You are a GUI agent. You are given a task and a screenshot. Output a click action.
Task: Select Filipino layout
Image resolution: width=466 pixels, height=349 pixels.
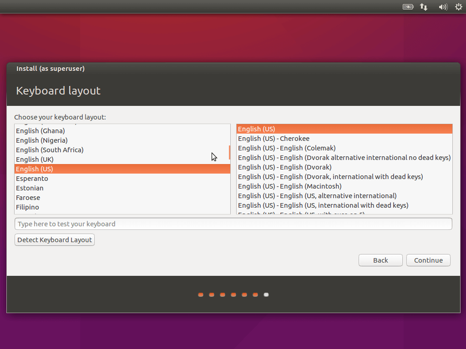pos(122,207)
